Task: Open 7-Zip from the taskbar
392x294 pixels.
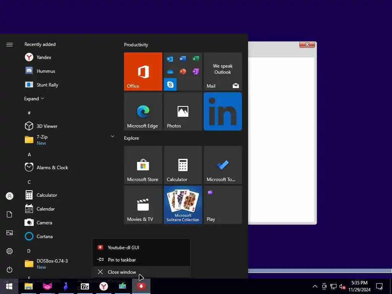Action: tap(85, 286)
